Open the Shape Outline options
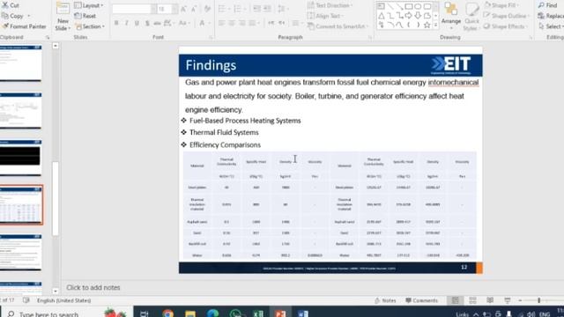This screenshot has height=317, width=564. (x=507, y=16)
